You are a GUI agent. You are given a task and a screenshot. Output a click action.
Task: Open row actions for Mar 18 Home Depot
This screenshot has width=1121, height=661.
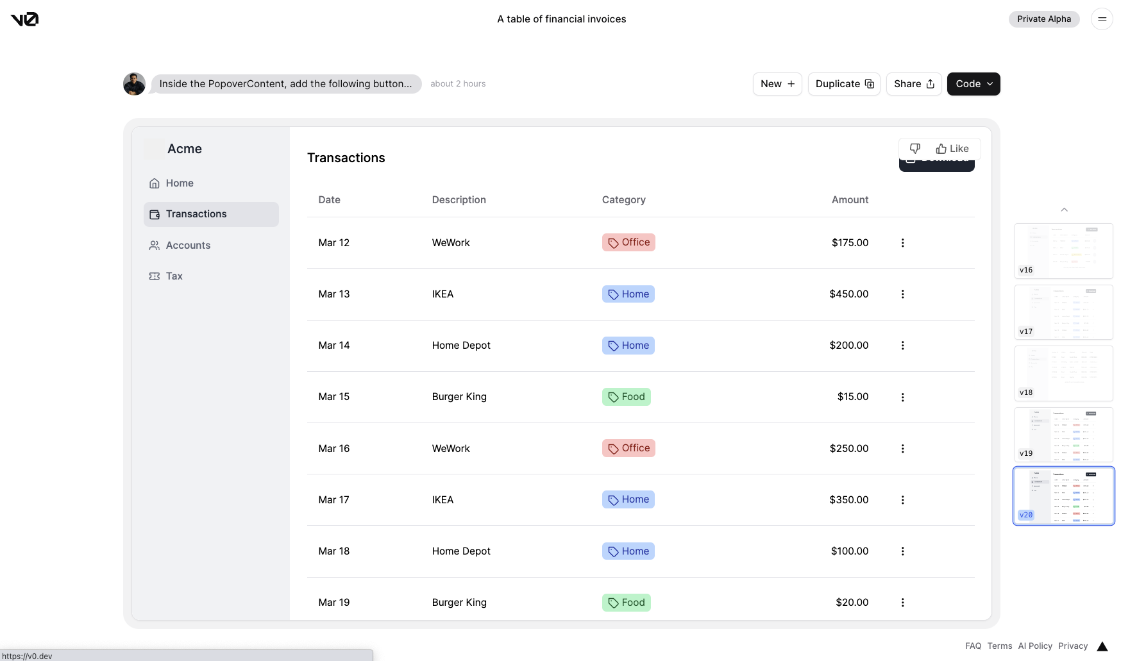pyautogui.click(x=902, y=551)
